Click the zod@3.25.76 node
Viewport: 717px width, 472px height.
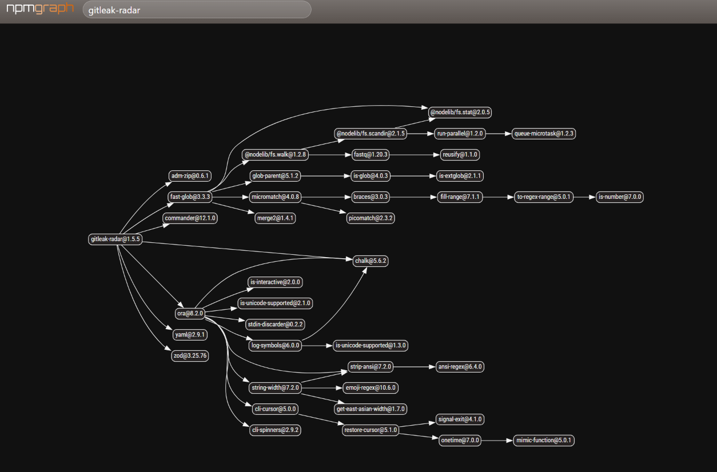190,356
